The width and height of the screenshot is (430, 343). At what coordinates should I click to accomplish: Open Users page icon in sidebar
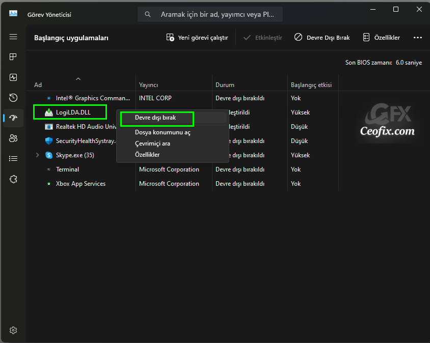(13, 138)
